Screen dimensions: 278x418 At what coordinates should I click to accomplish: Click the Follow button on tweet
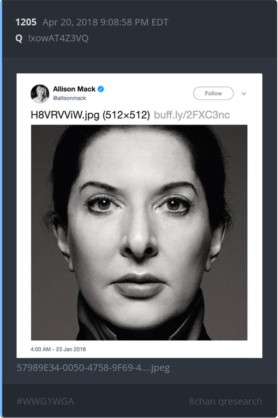(x=213, y=93)
